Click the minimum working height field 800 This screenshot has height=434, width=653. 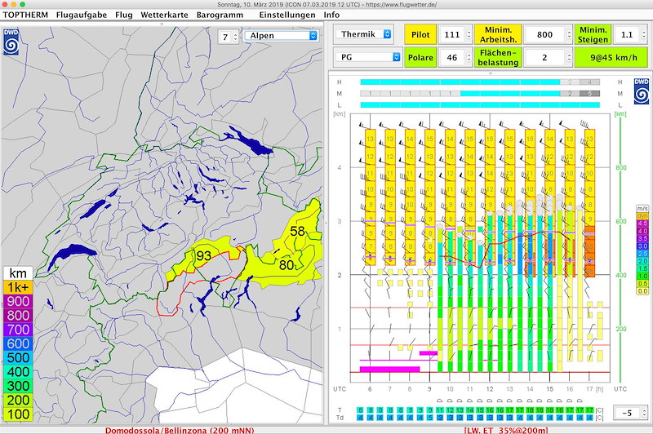point(544,34)
